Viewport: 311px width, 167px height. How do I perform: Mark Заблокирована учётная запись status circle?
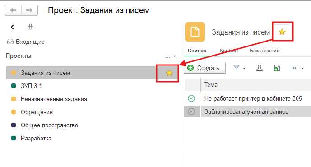pos(191,111)
